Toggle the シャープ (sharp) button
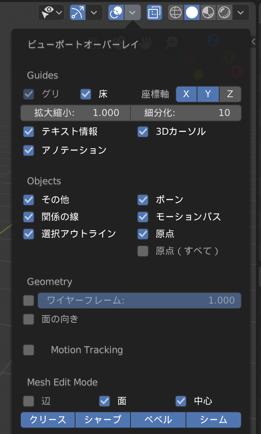 click(103, 420)
